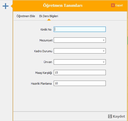Switch to the Öğretmen Ekle tab

[x=26, y=16]
